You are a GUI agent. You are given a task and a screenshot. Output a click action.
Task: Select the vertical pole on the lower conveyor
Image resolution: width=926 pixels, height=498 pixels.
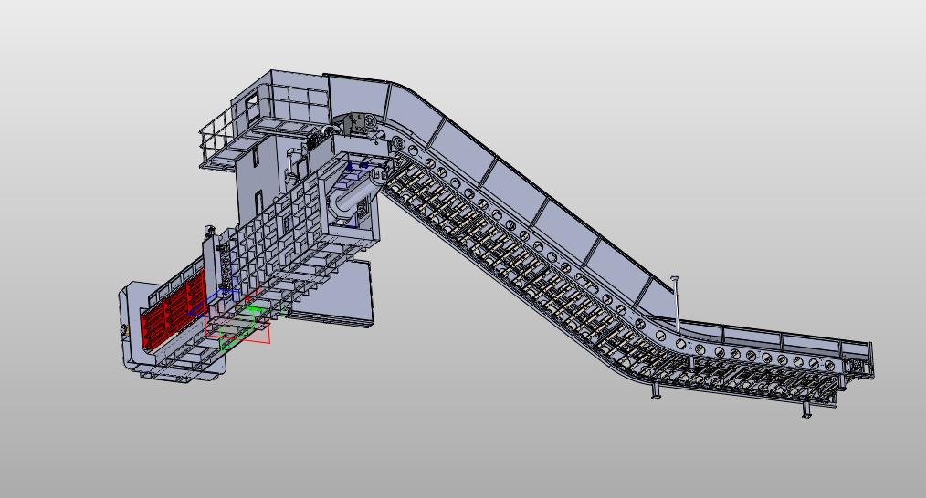pos(676,303)
